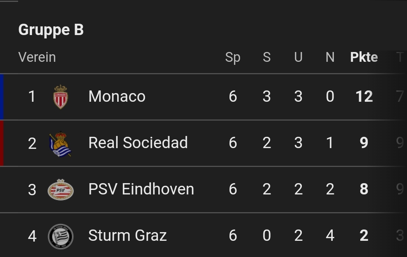
Task: Click the Pkte points column header
Action: [x=364, y=57]
